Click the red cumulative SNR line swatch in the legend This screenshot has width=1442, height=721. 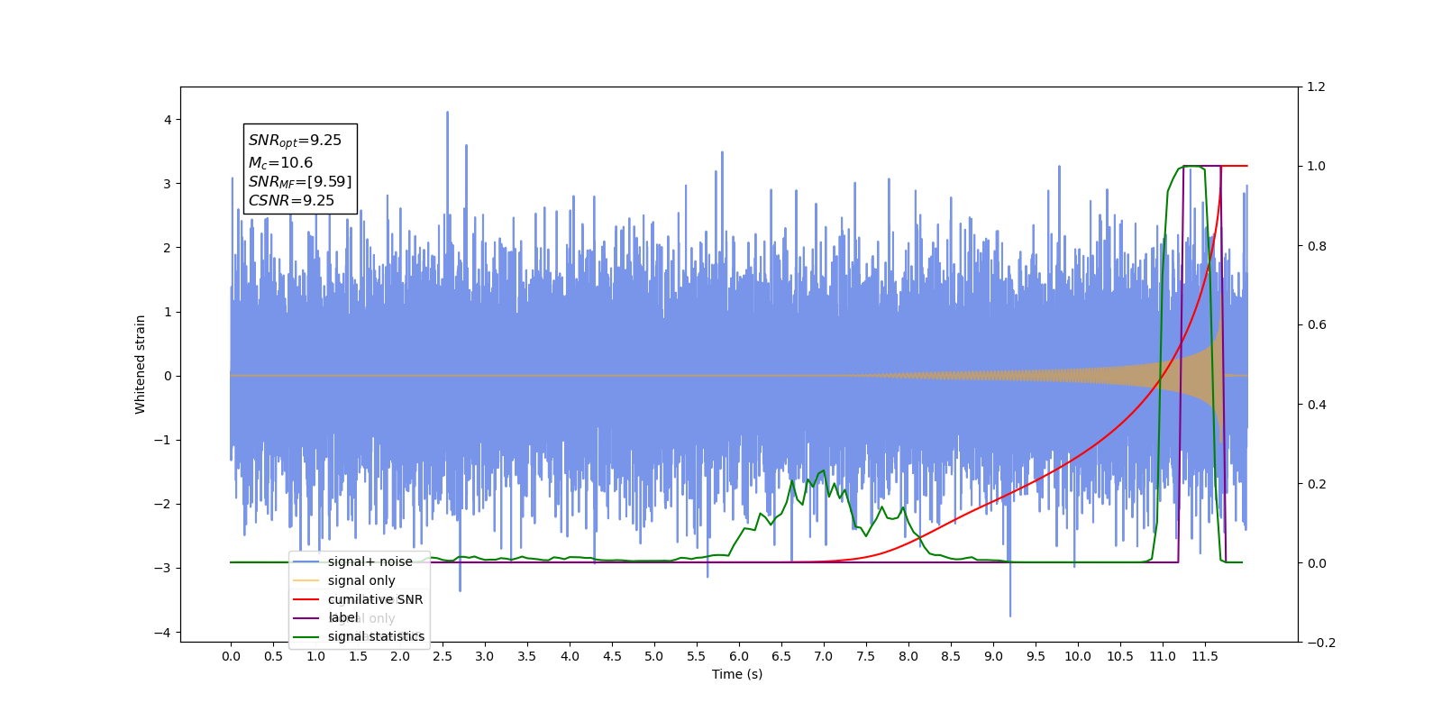click(306, 599)
